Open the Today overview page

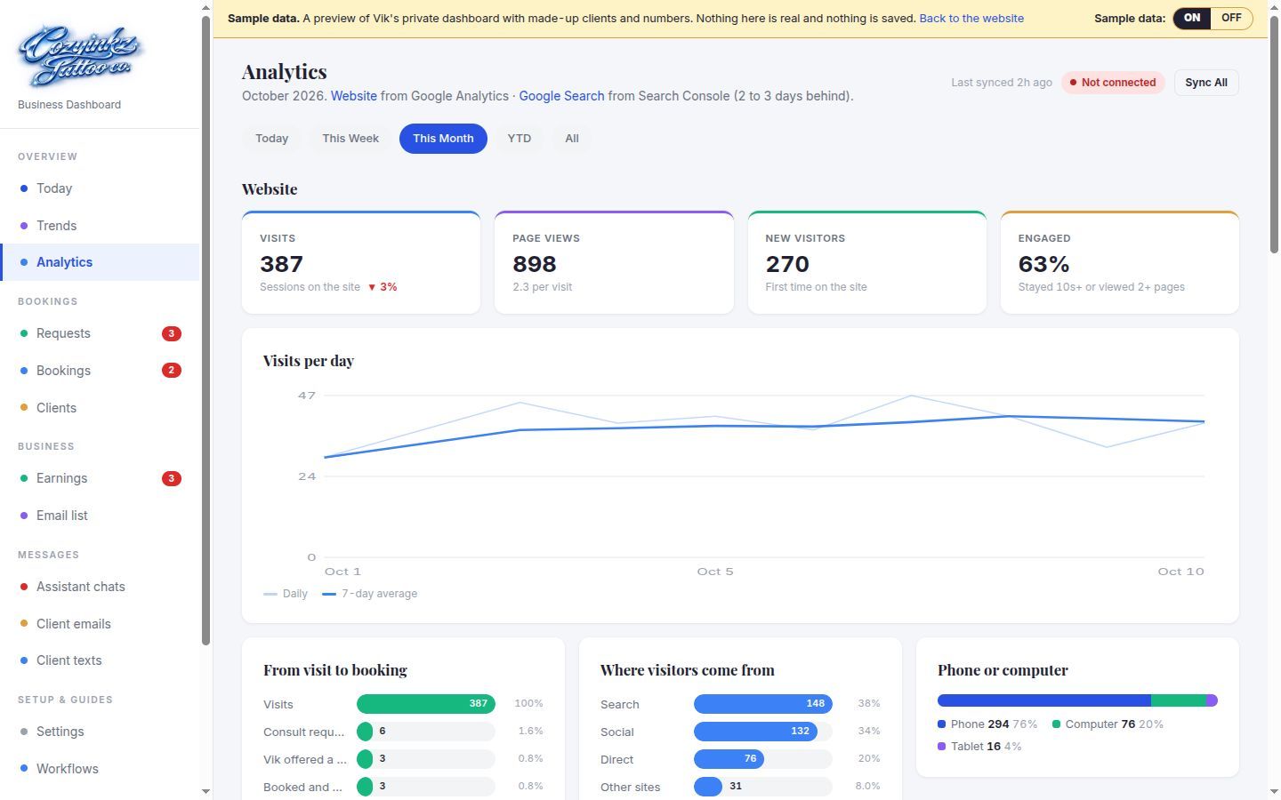click(100, 188)
